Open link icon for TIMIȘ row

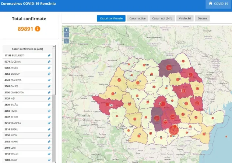tap(49, 111)
